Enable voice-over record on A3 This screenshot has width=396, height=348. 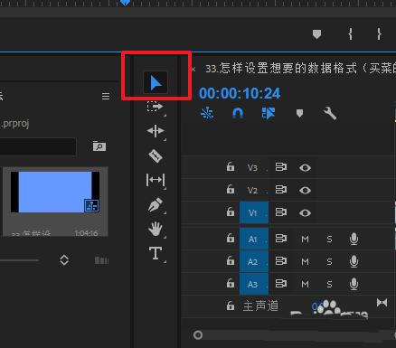click(x=354, y=284)
